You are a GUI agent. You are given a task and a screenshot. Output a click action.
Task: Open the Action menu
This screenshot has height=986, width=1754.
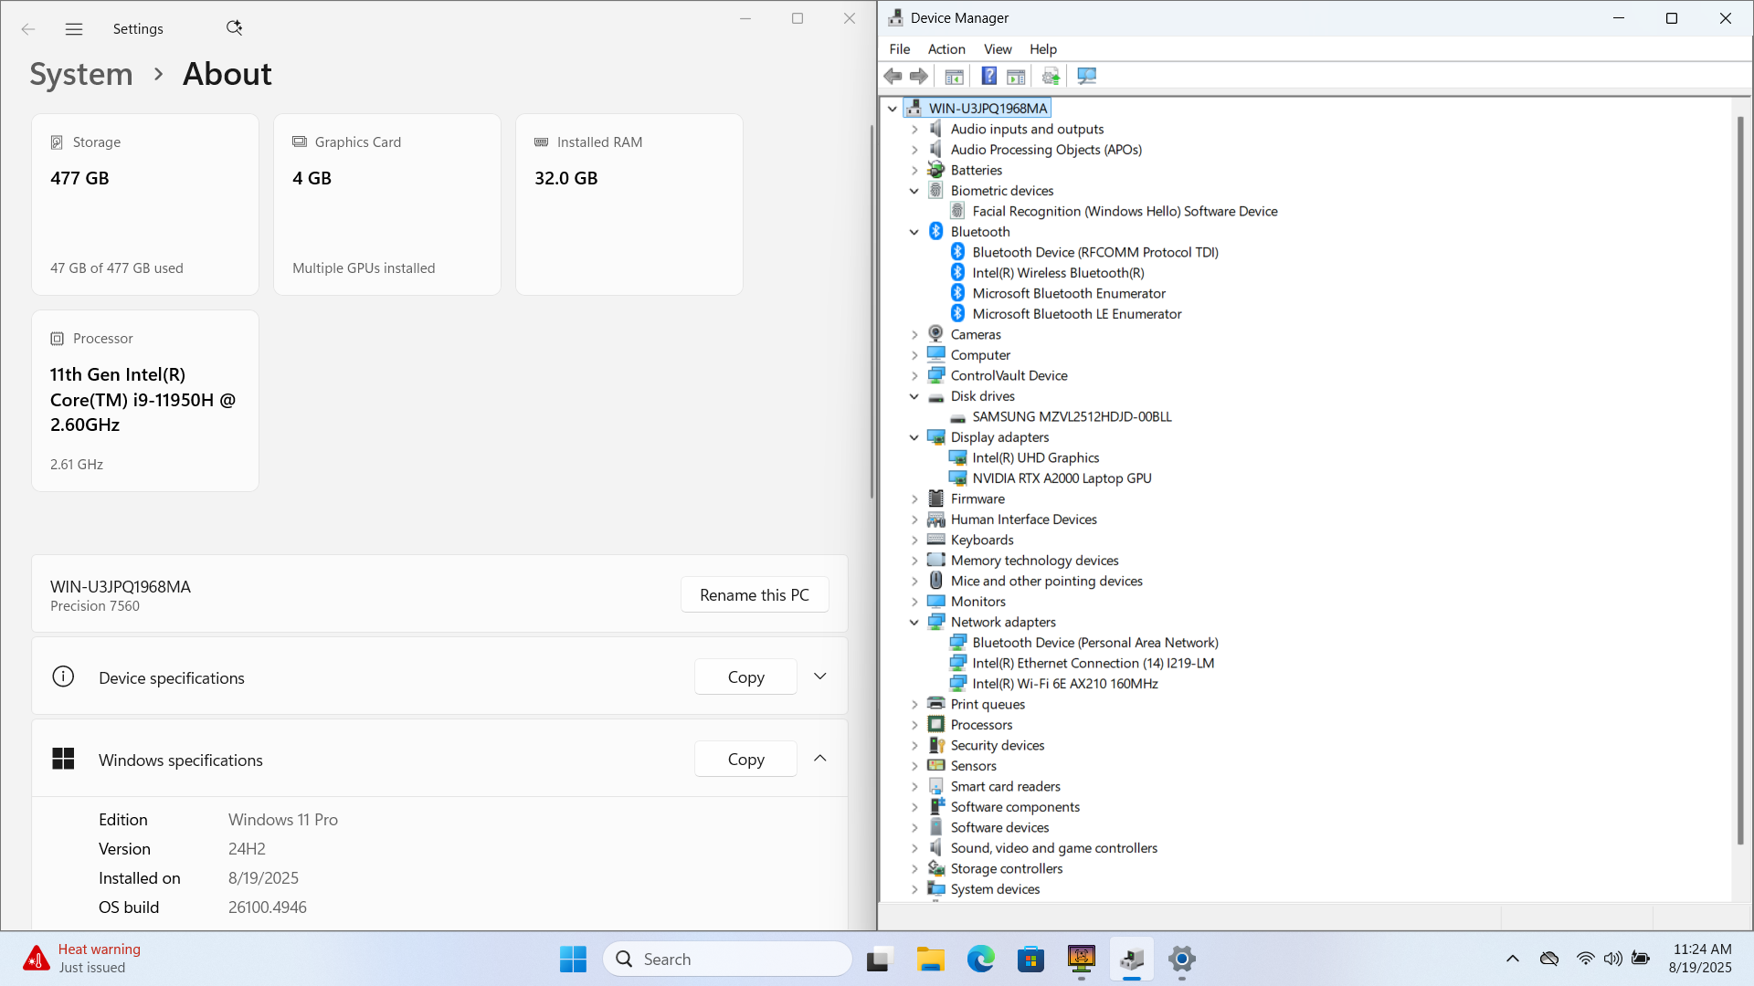(946, 49)
